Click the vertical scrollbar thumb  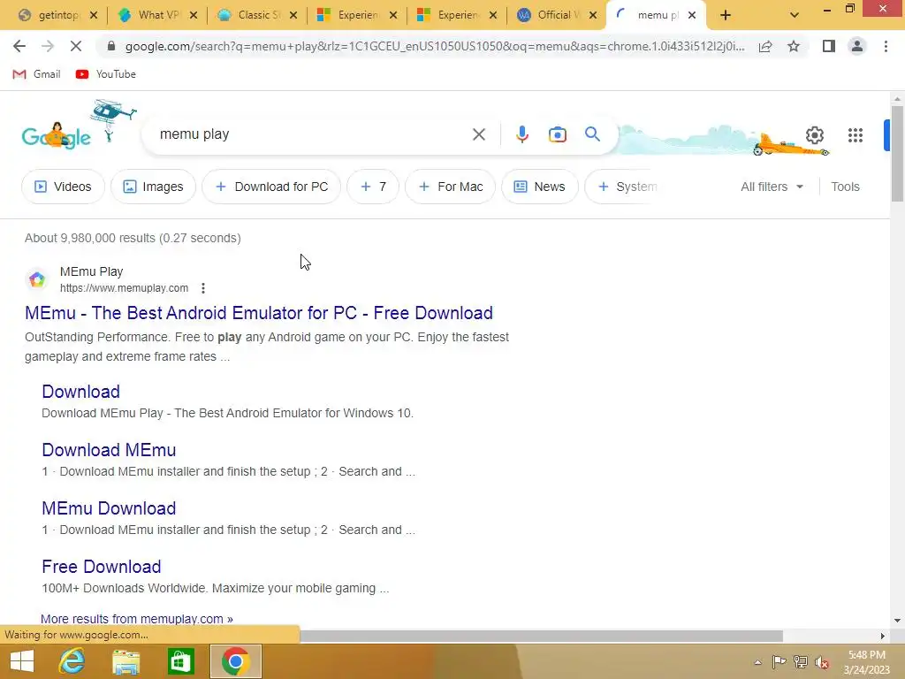pos(897,153)
